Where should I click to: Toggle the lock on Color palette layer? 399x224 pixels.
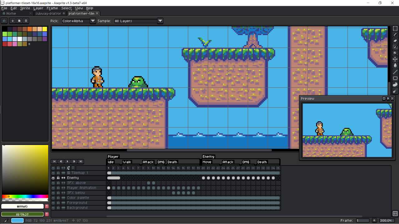coord(58,198)
